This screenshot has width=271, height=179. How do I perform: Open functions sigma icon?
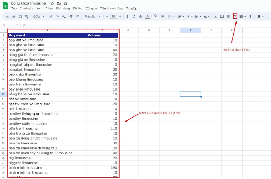pos(250,16)
